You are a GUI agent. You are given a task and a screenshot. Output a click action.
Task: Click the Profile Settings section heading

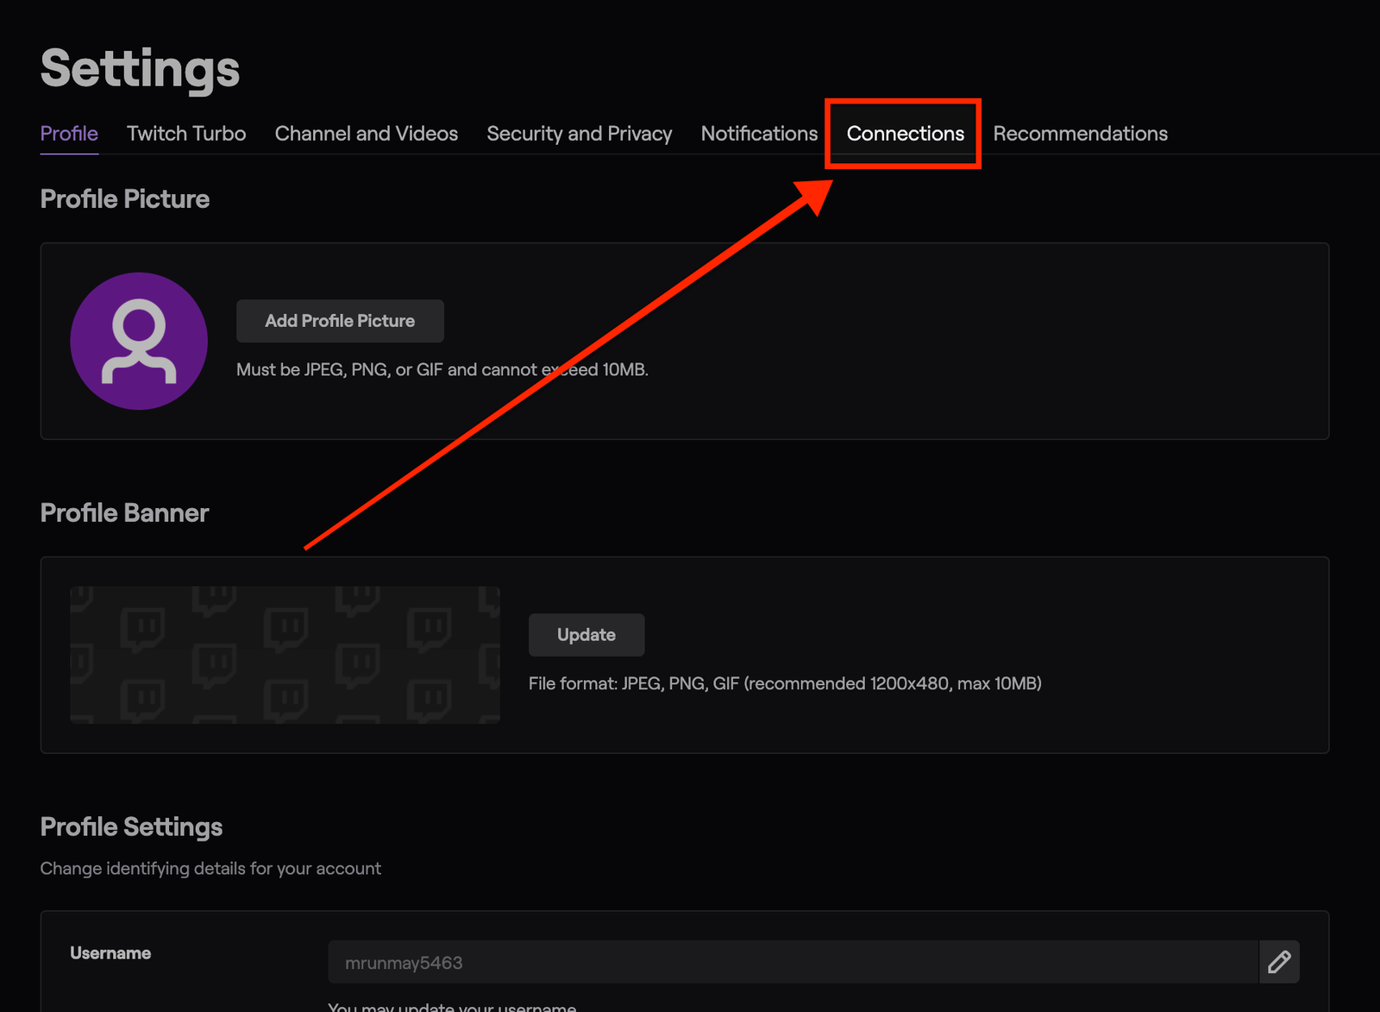tap(131, 827)
